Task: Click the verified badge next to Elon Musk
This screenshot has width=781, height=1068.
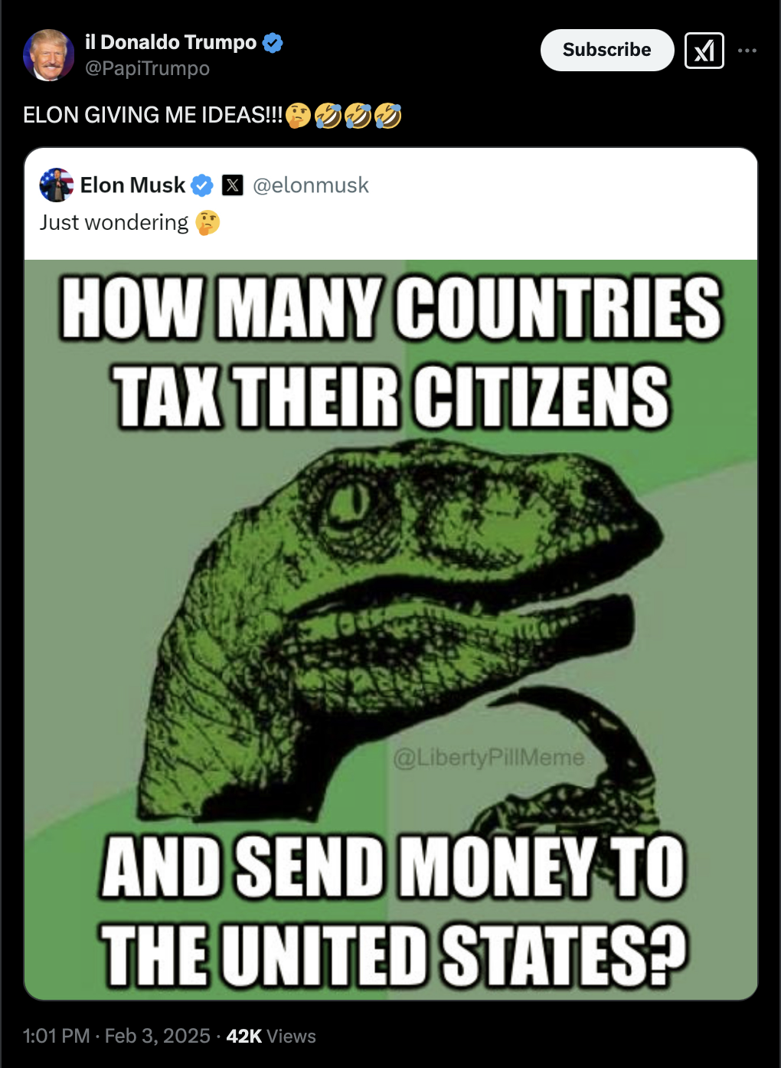Action: pos(202,185)
